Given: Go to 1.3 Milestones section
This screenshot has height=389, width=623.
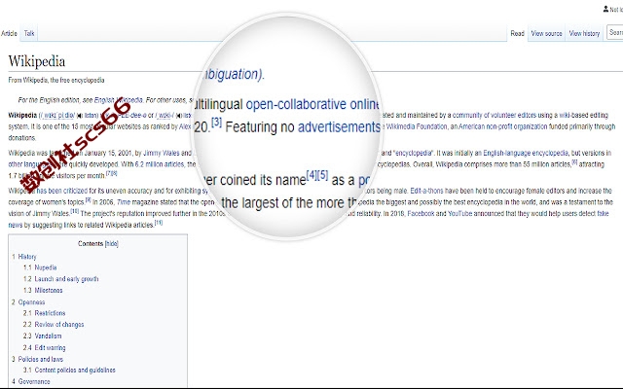Looking at the screenshot, I should click(43, 290).
